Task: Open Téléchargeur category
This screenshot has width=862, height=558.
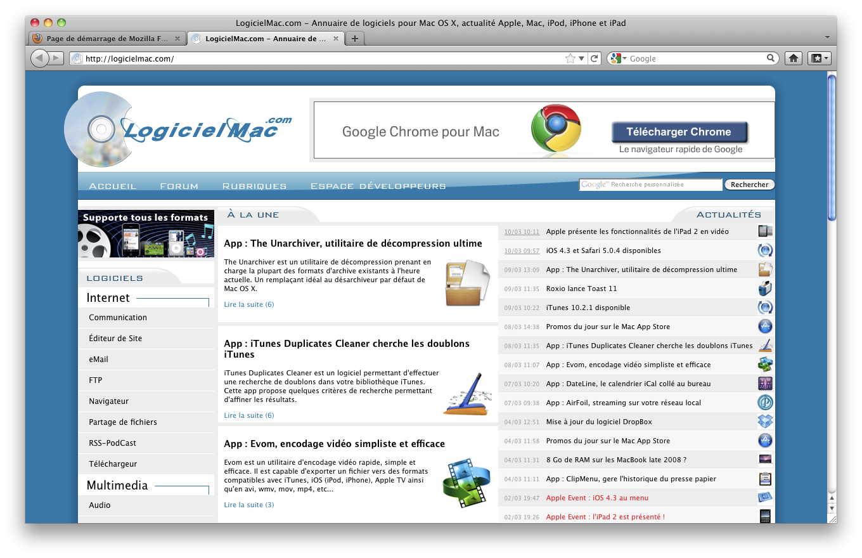Action: (x=146, y=464)
